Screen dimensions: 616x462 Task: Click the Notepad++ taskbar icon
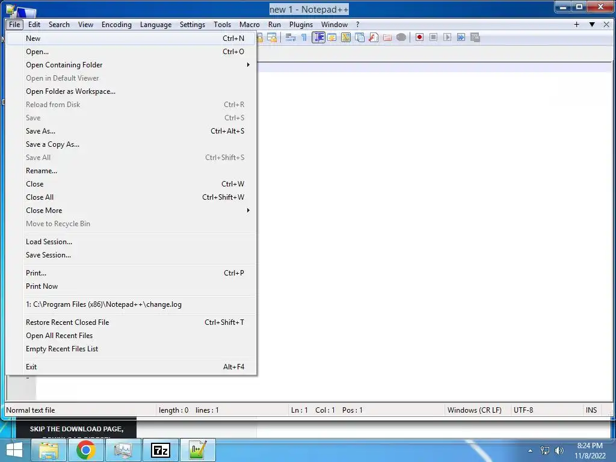tap(197, 450)
